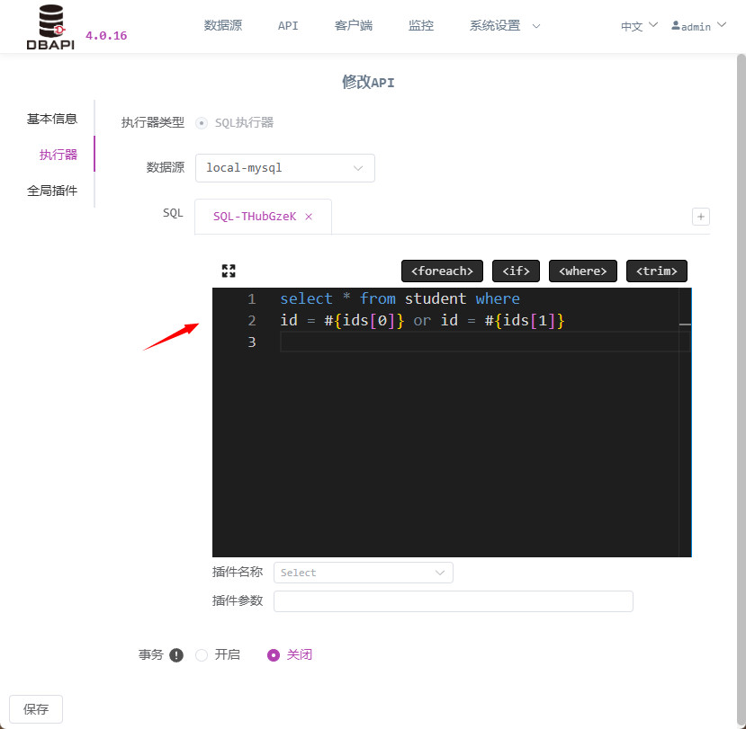This screenshot has width=746, height=729.
Task: Open the 数据源 top menu
Action: point(223,25)
